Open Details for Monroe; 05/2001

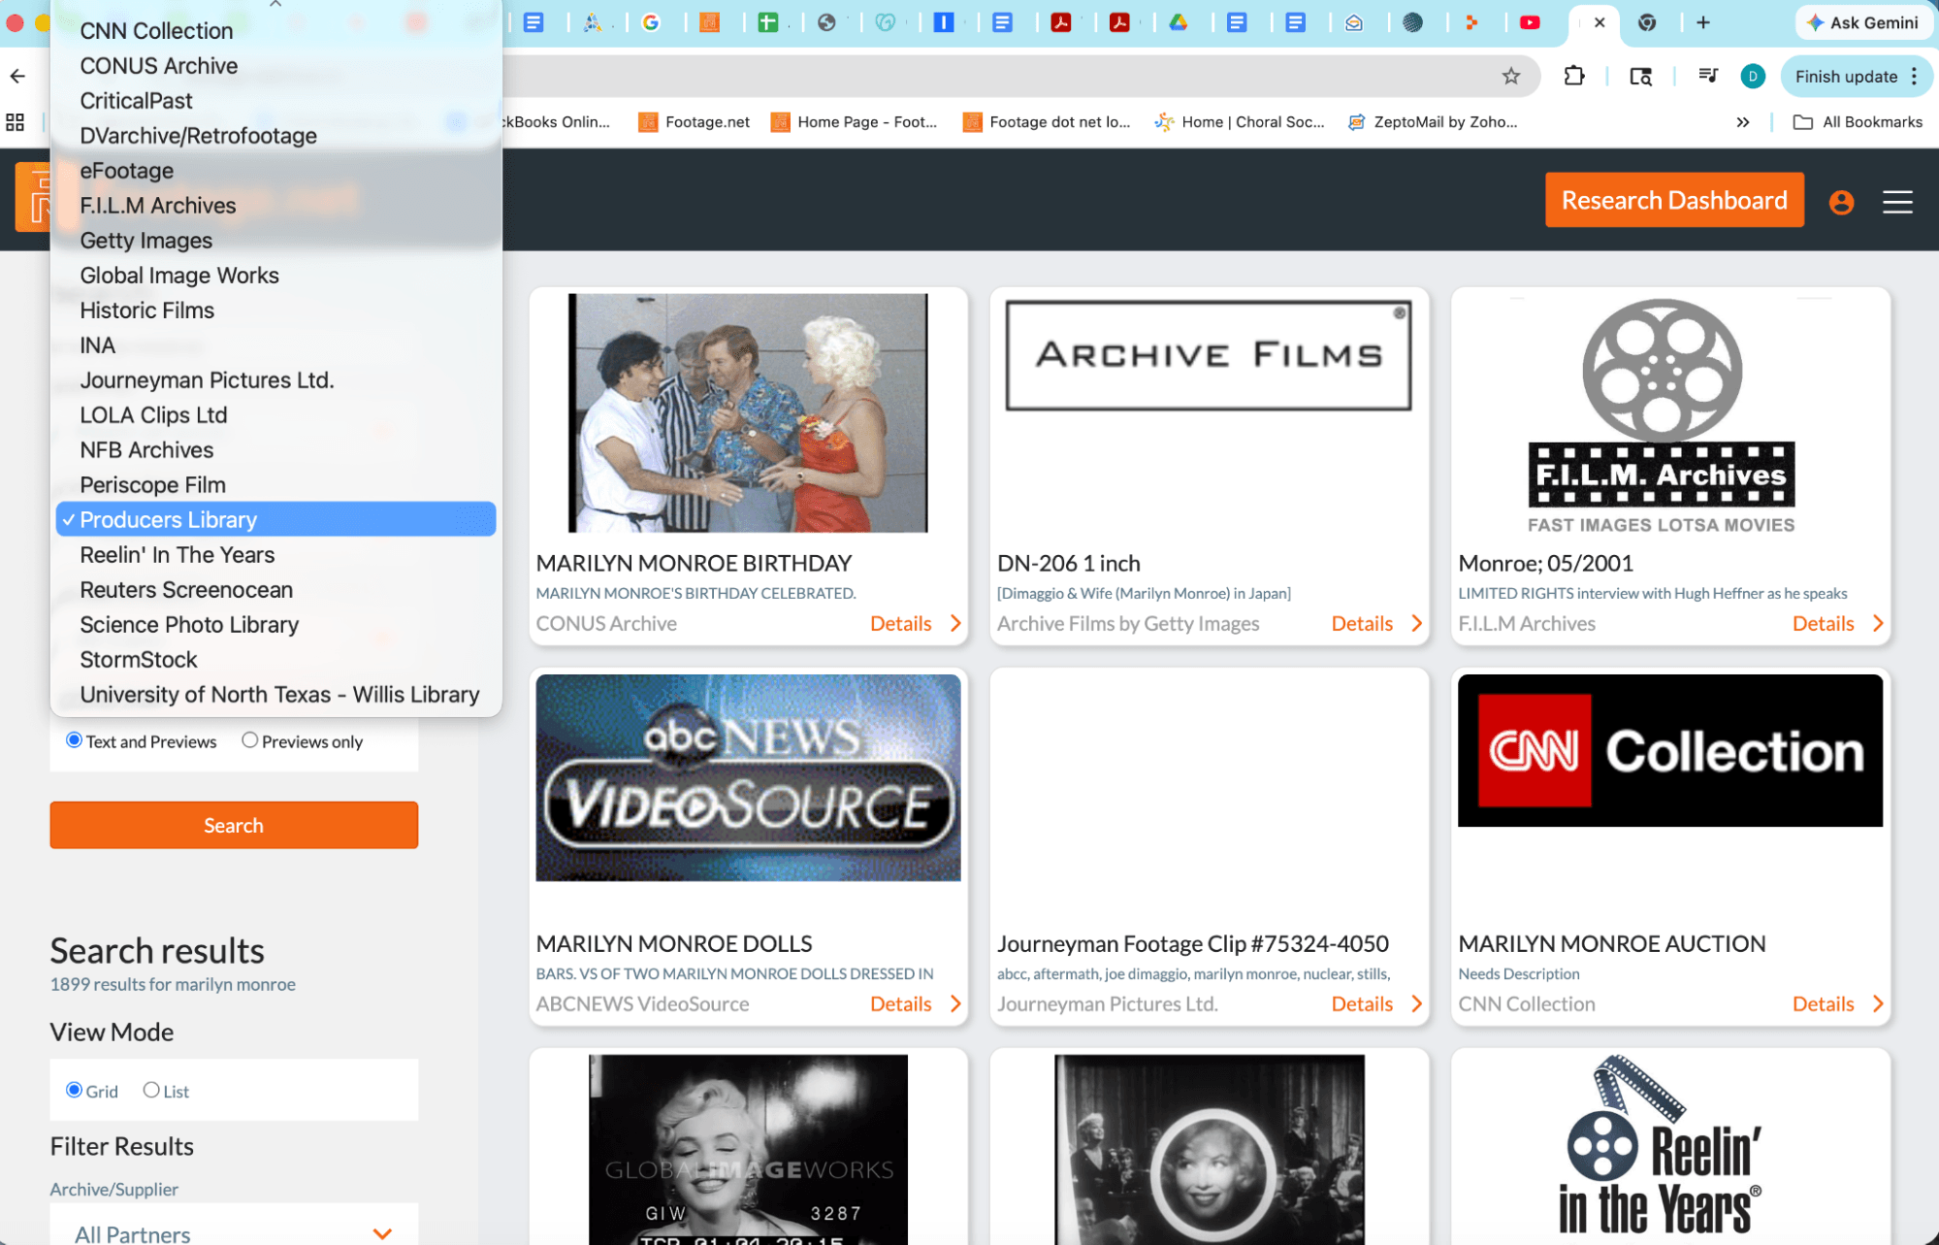pyautogui.click(x=1837, y=624)
